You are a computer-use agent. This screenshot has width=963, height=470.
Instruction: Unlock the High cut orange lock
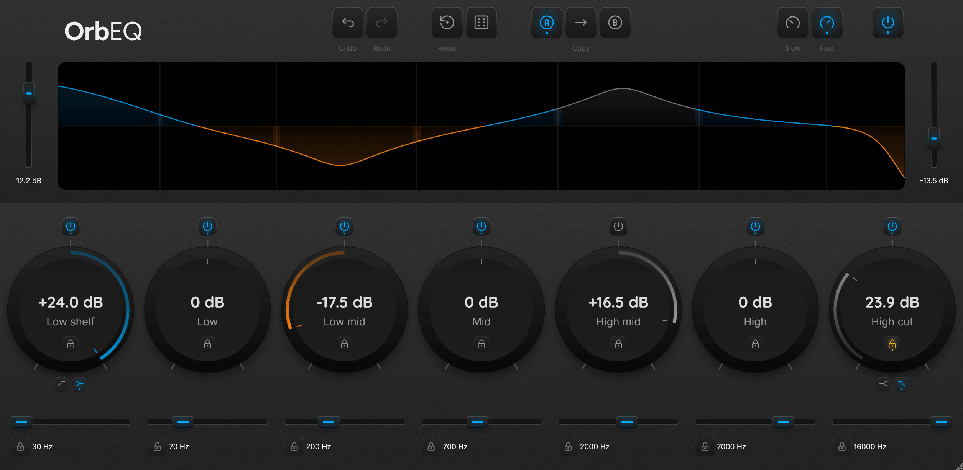click(892, 344)
